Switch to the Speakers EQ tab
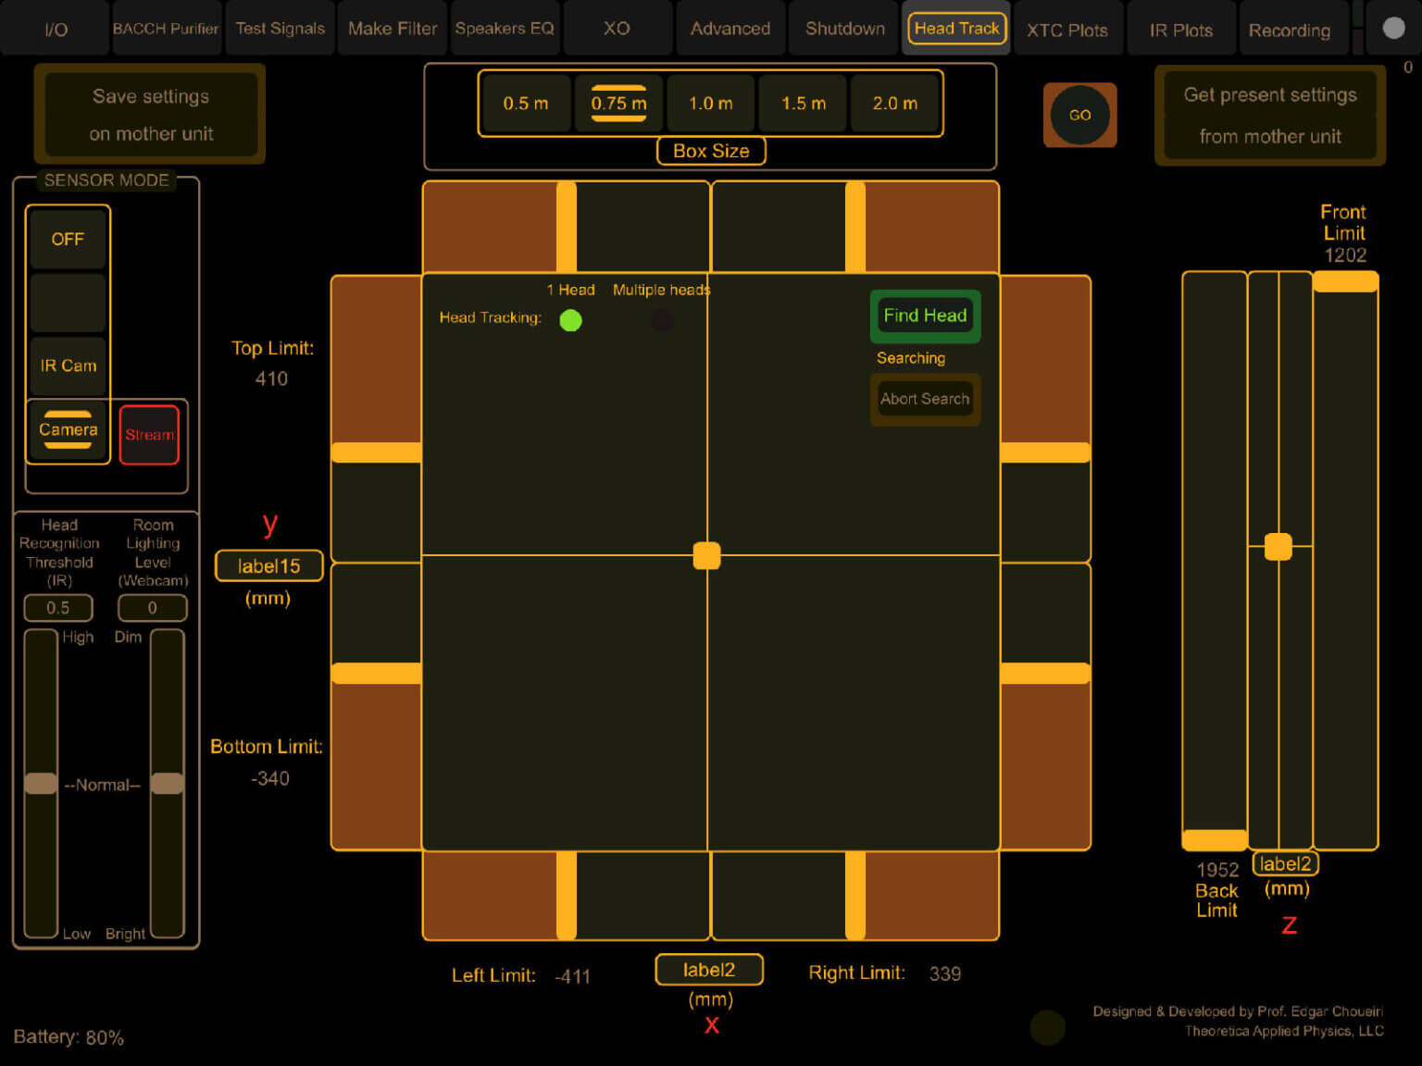The width and height of the screenshot is (1422, 1066). tap(505, 29)
